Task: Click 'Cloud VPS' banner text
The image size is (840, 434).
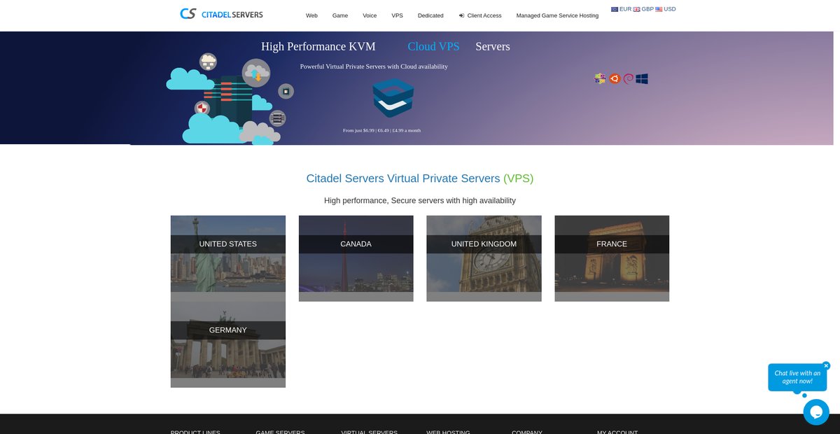Action: [434, 46]
